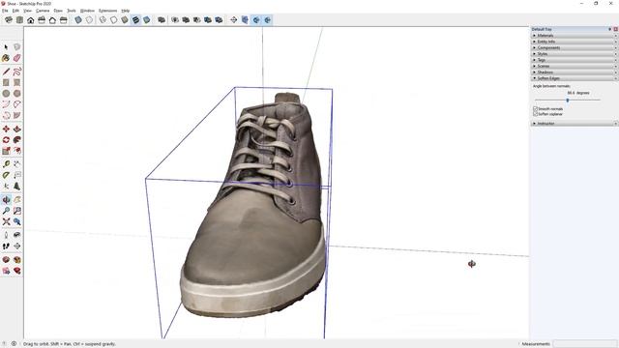The height and width of the screenshot is (348, 619).
Task: Click the Measurements input box
Action: [584, 344]
